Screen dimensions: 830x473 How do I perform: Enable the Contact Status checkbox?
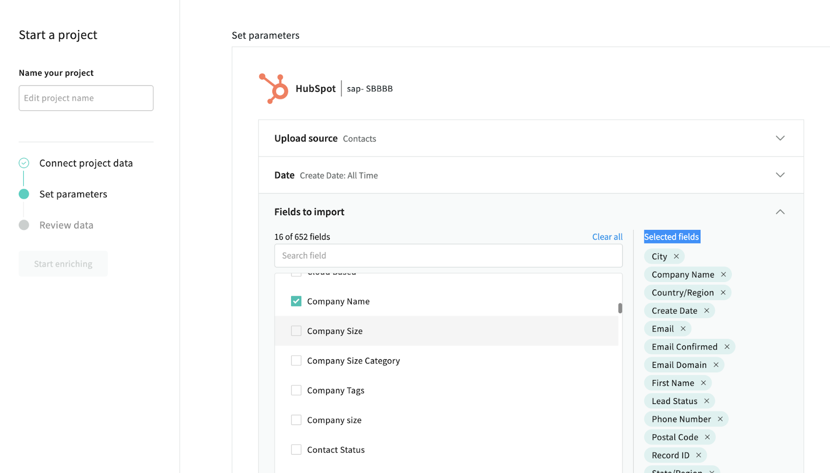(x=296, y=450)
